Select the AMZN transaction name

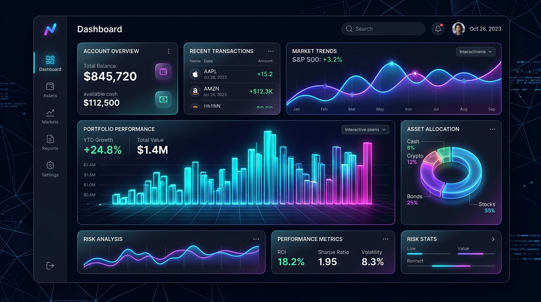(x=212, y=89)
